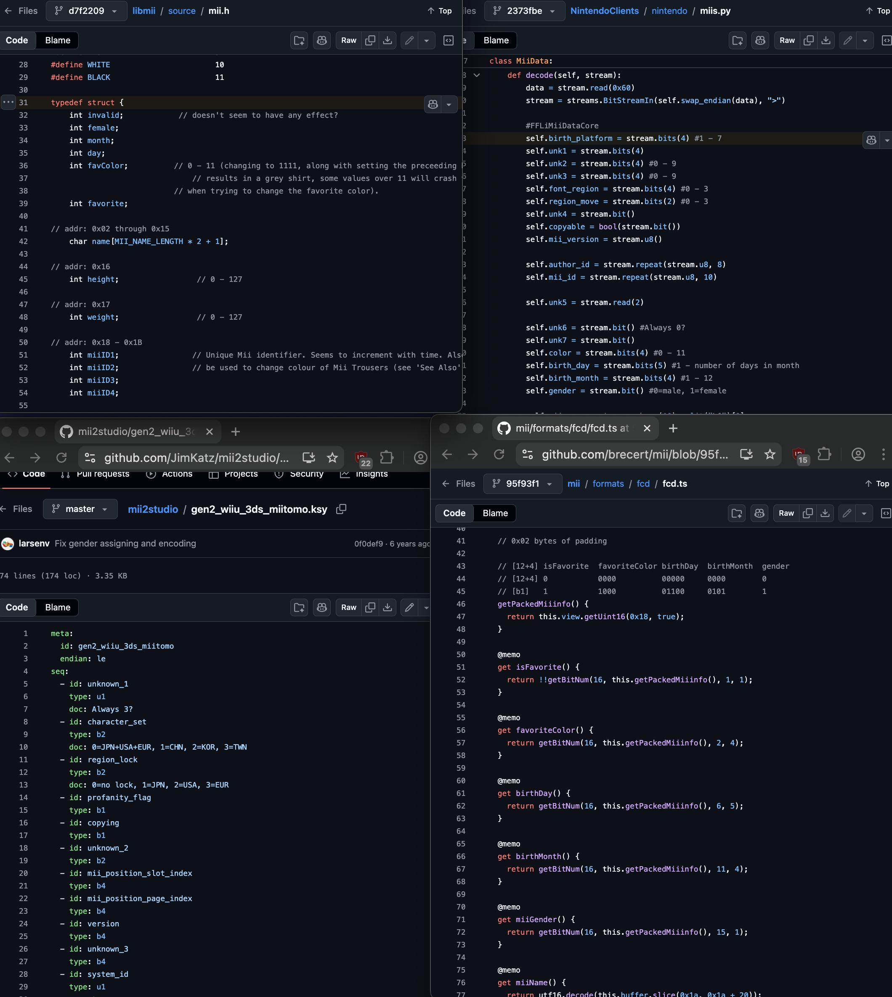This screenshot has width=892, height=997.
Task: Switch fcd.ts view to Blame
Action: click(x=495, y=513)
